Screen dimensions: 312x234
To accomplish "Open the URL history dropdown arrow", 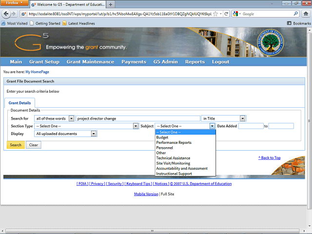I will 221,14.
